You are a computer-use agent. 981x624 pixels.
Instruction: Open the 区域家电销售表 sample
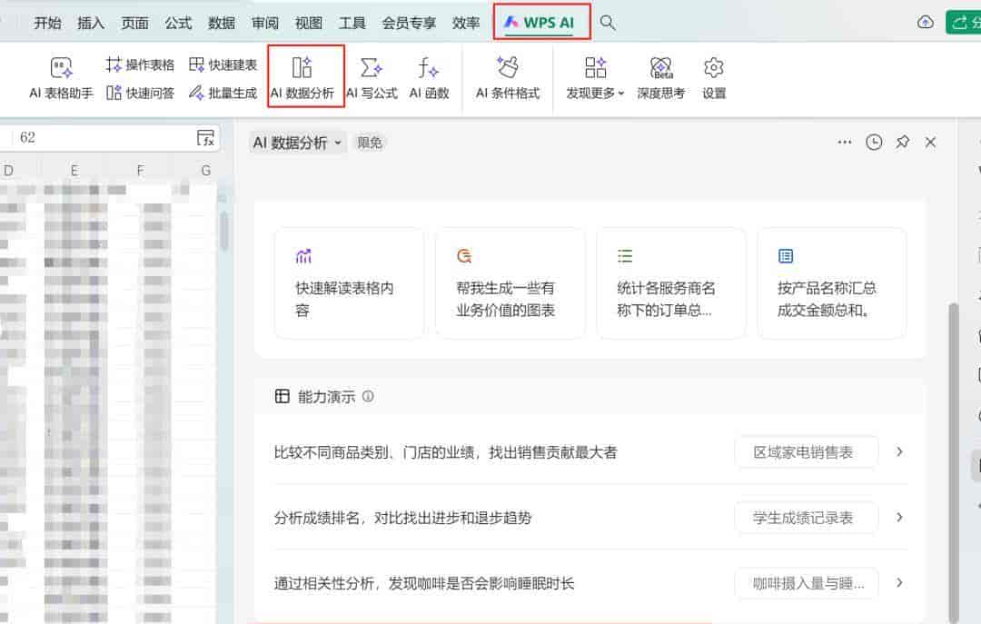click(x=806, y=452)
